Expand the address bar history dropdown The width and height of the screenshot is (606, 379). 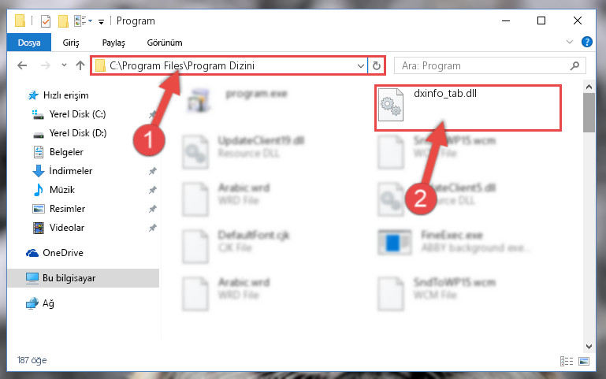point(361,65)
